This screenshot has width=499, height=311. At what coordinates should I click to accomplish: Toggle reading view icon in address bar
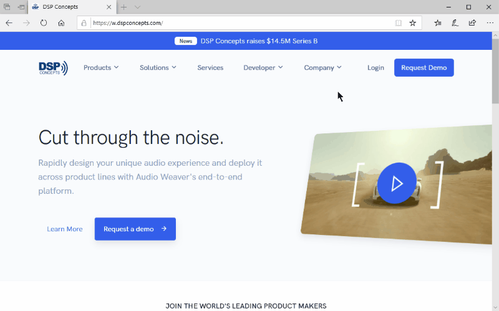click(x=399, y=22)
